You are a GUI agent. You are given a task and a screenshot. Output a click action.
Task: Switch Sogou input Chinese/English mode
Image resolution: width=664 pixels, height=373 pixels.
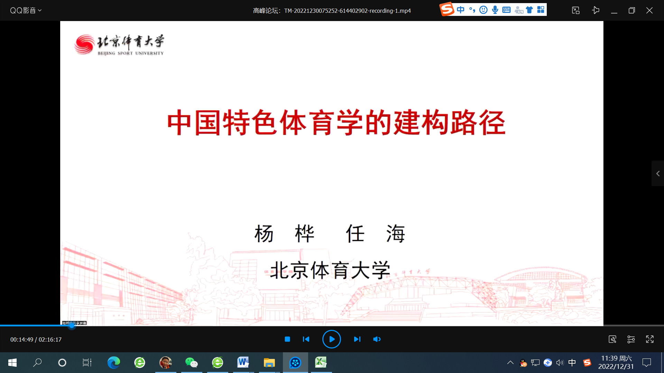[x=460, y=10]
